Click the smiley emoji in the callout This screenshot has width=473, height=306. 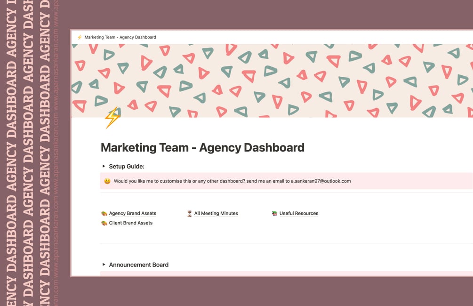point(107,181)
